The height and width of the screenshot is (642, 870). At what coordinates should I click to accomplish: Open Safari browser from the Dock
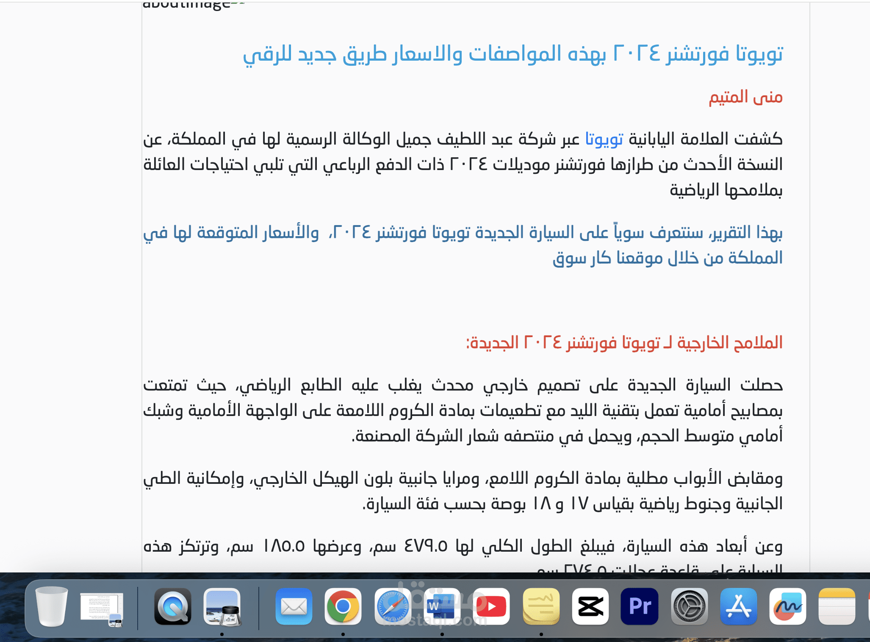tap(393, 606)
